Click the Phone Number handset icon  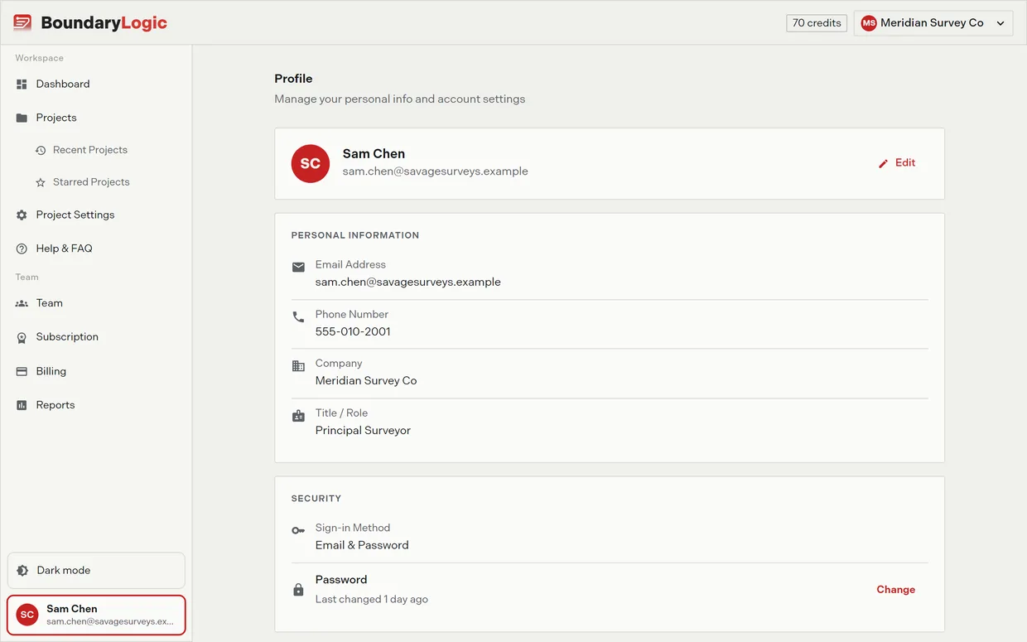[x=298, y=316]
